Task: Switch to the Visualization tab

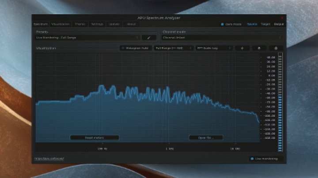Action: coord(61,24)
